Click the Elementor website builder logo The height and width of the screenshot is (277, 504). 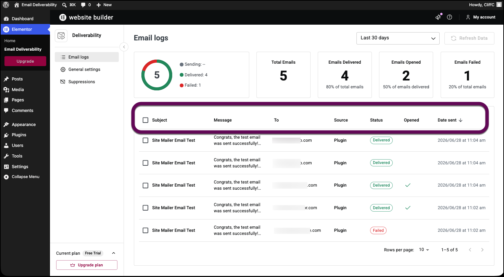coord(86,17)
